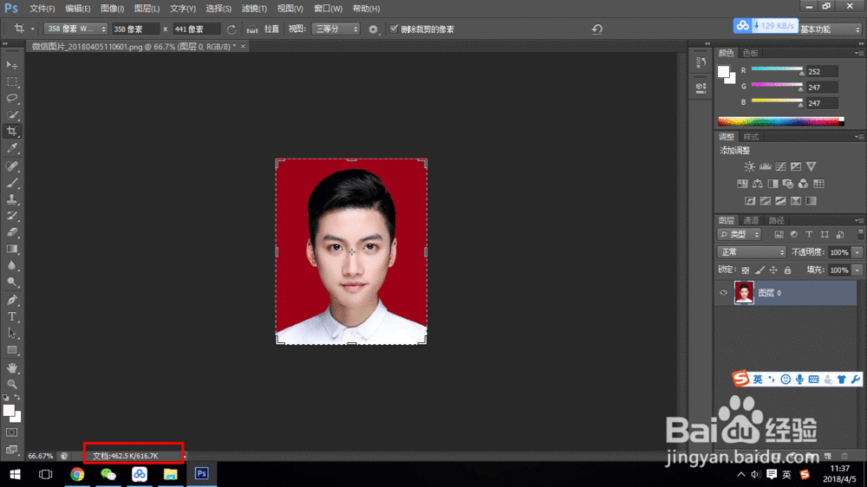
Task: Toggle lock transparent pixels in Layers panel
Action: [745, 270]
